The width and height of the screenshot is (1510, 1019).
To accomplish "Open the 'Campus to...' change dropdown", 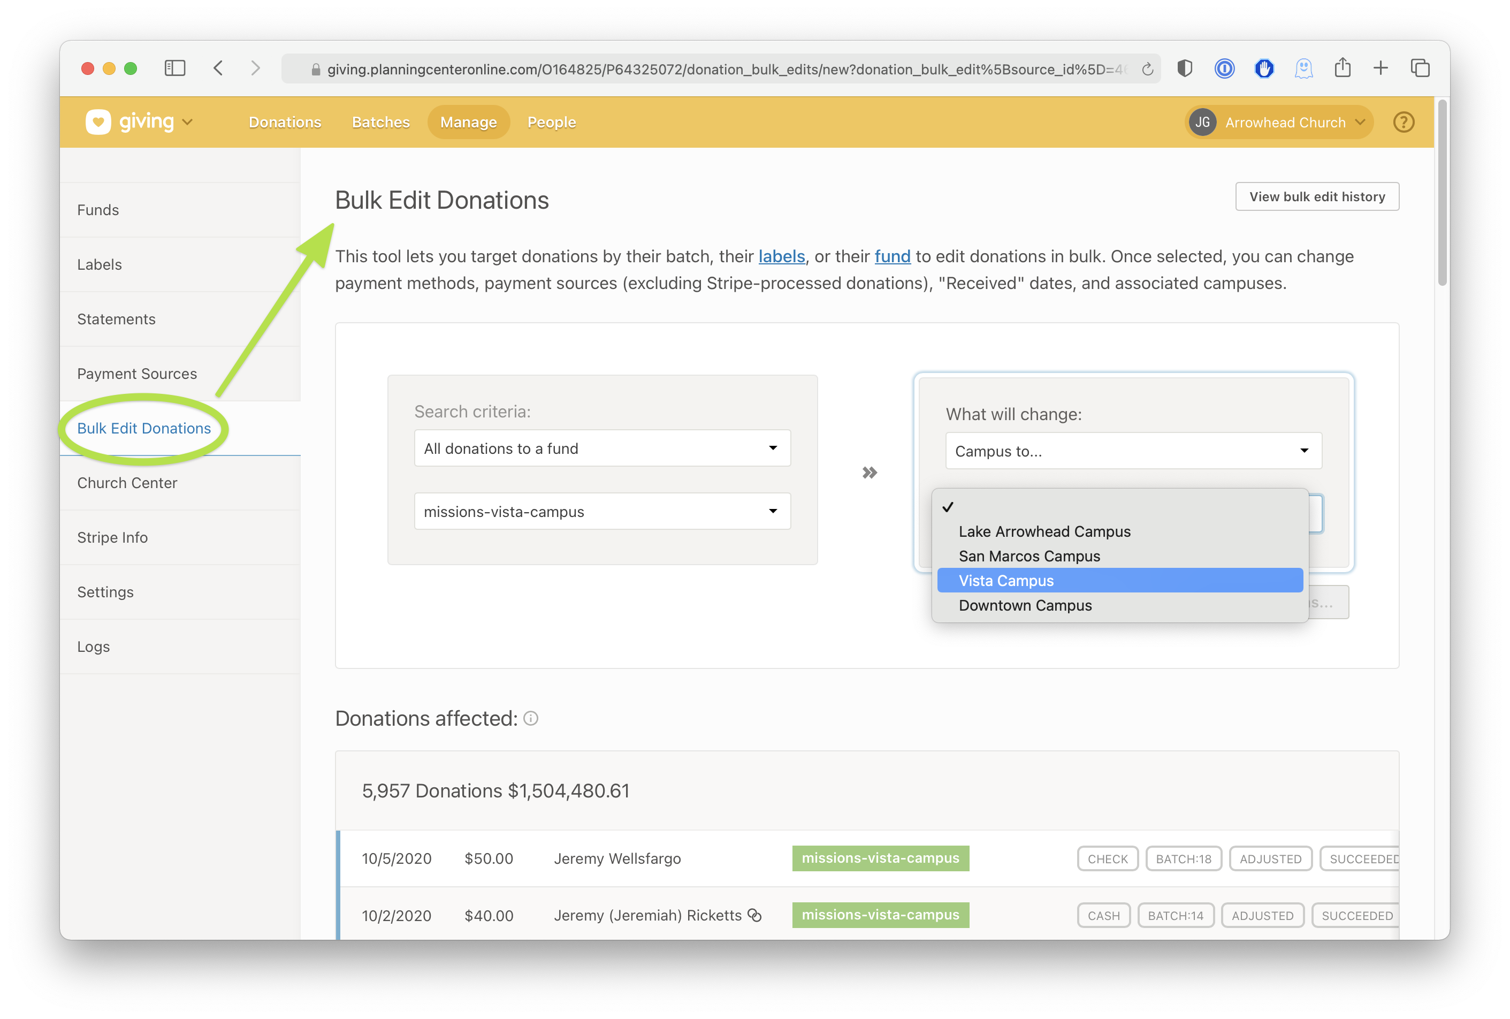I will [x=1133, y=451].
